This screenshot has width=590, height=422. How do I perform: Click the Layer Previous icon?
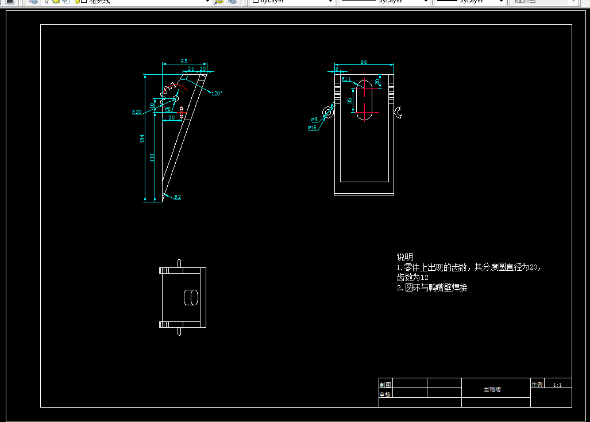233,2
